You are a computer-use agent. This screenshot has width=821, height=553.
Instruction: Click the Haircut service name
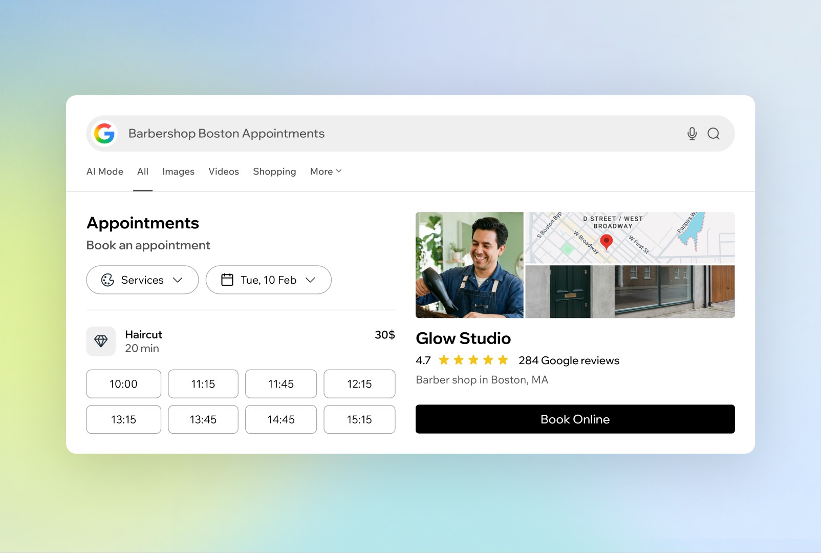click(143, 334)
